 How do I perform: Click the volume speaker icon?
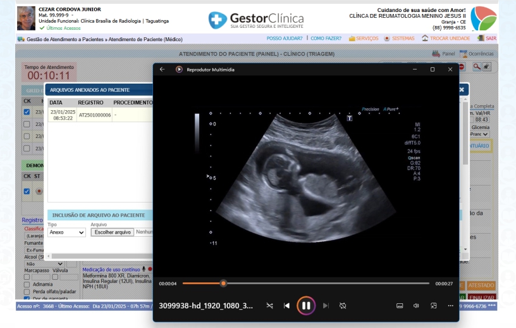pyautogui.click(x=416, y=305)
